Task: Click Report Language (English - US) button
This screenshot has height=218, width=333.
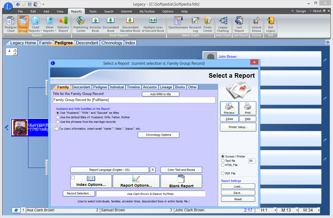Action: (110, 170)
